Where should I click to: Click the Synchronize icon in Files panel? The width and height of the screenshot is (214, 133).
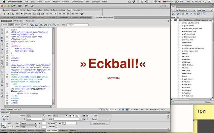pyautogui.click(x=199, y=14)
